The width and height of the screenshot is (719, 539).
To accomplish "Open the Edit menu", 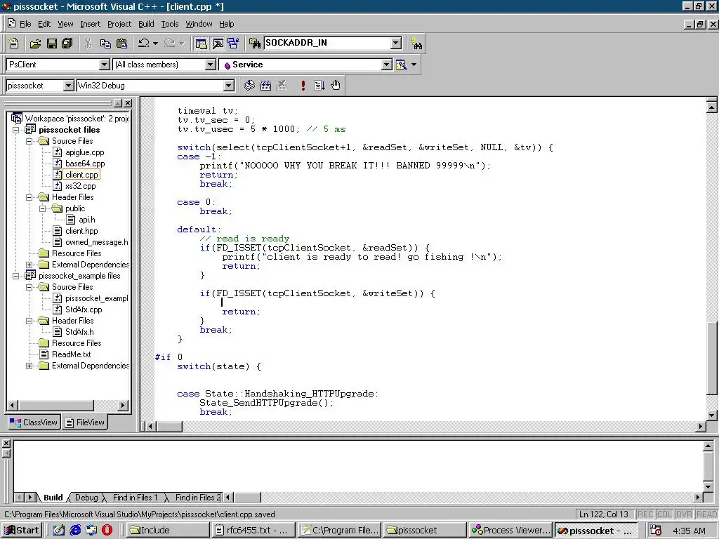I will tap(44, 24).
